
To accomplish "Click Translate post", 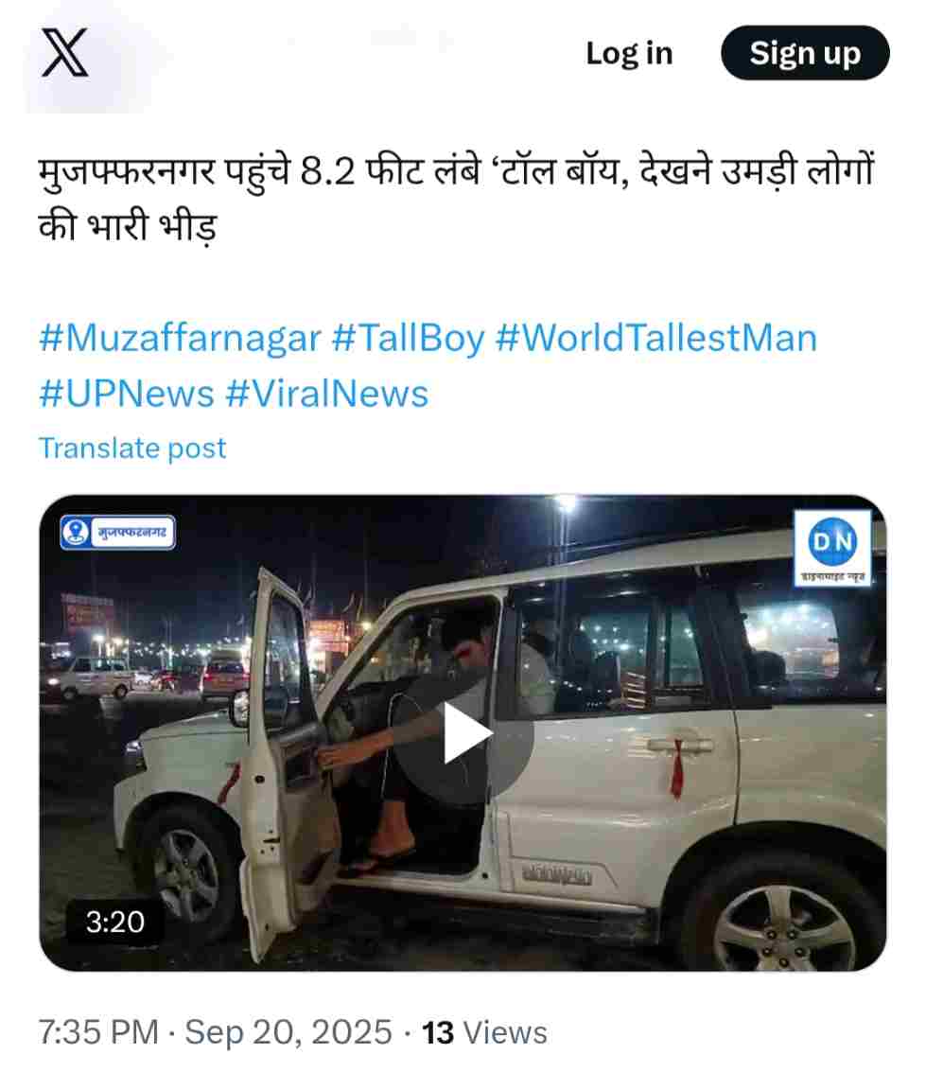I will (x=132, y=448).
